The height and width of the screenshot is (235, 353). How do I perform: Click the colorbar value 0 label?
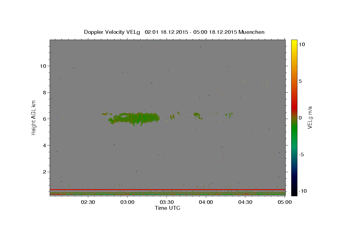pos(300,118)
